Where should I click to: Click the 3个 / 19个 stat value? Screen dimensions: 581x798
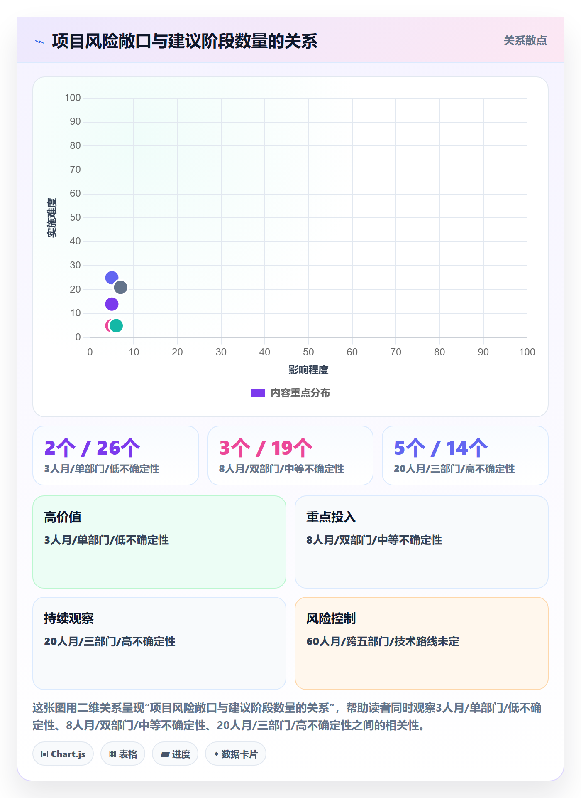pos(266,448)
